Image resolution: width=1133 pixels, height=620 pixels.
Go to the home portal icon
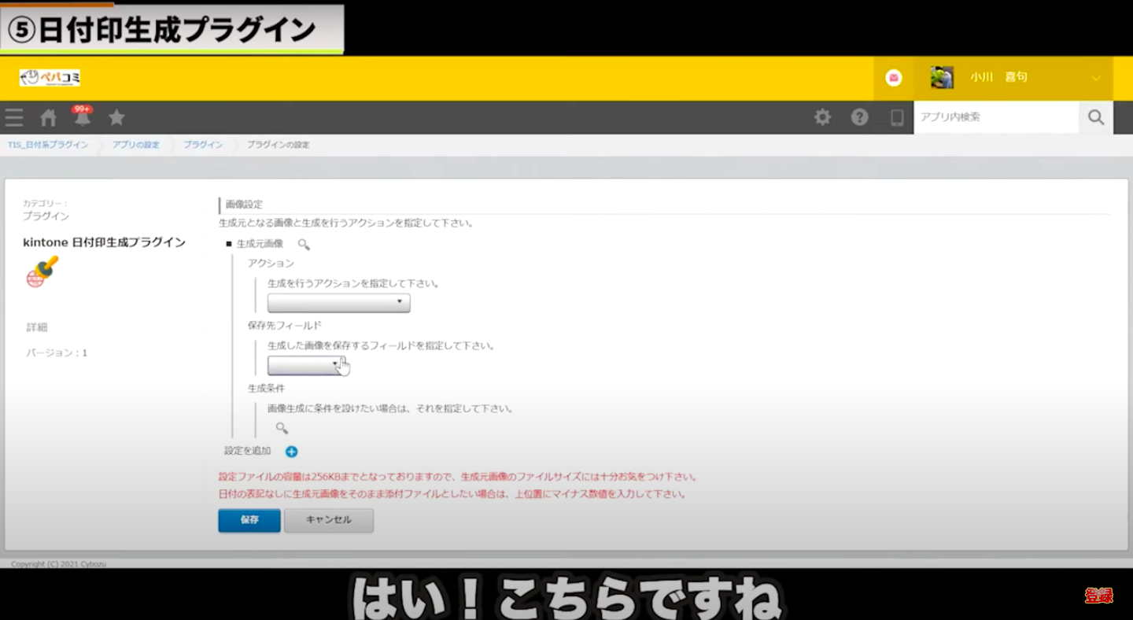click(49, 118)
